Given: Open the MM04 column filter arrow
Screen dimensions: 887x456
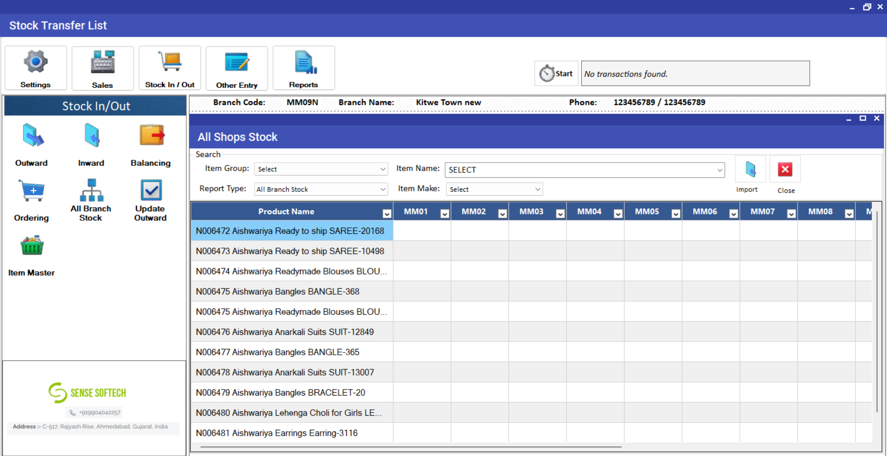Looking at the screenshot, I should [x=618, y=213].
